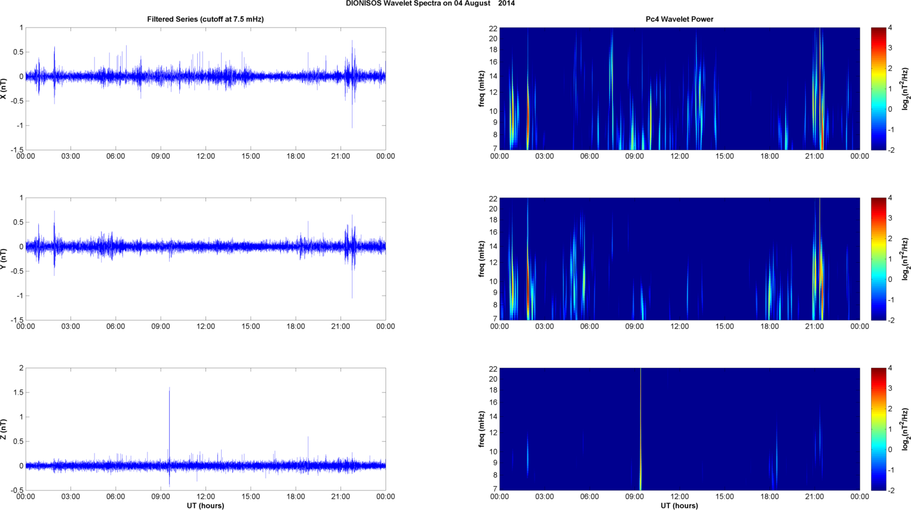Select the 'Y (nT)' y-axis label

[x=4, y=259]
